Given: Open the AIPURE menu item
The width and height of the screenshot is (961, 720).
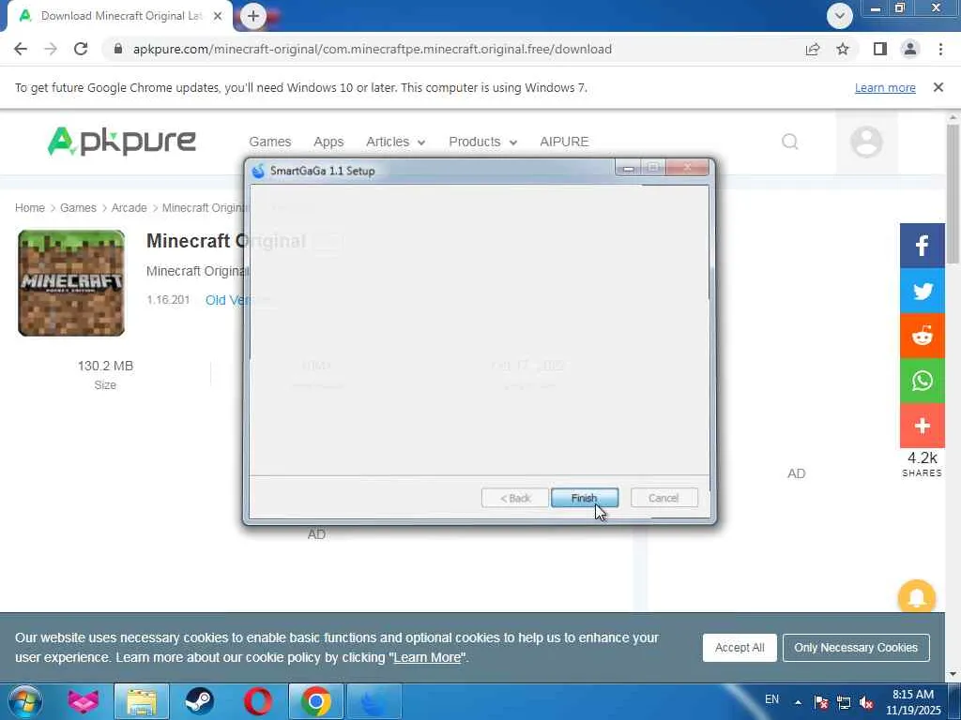Looking at the screenshot, I should 564,142.
